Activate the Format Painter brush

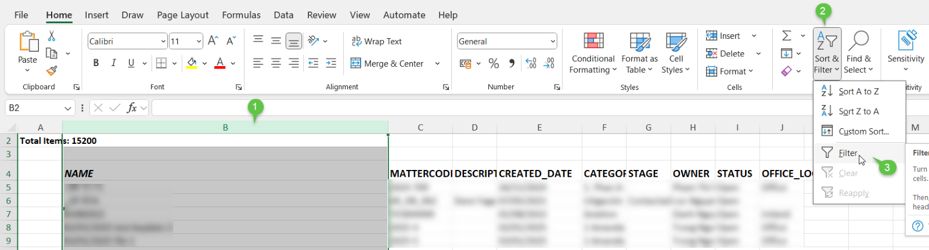click(x=52, y=71)
